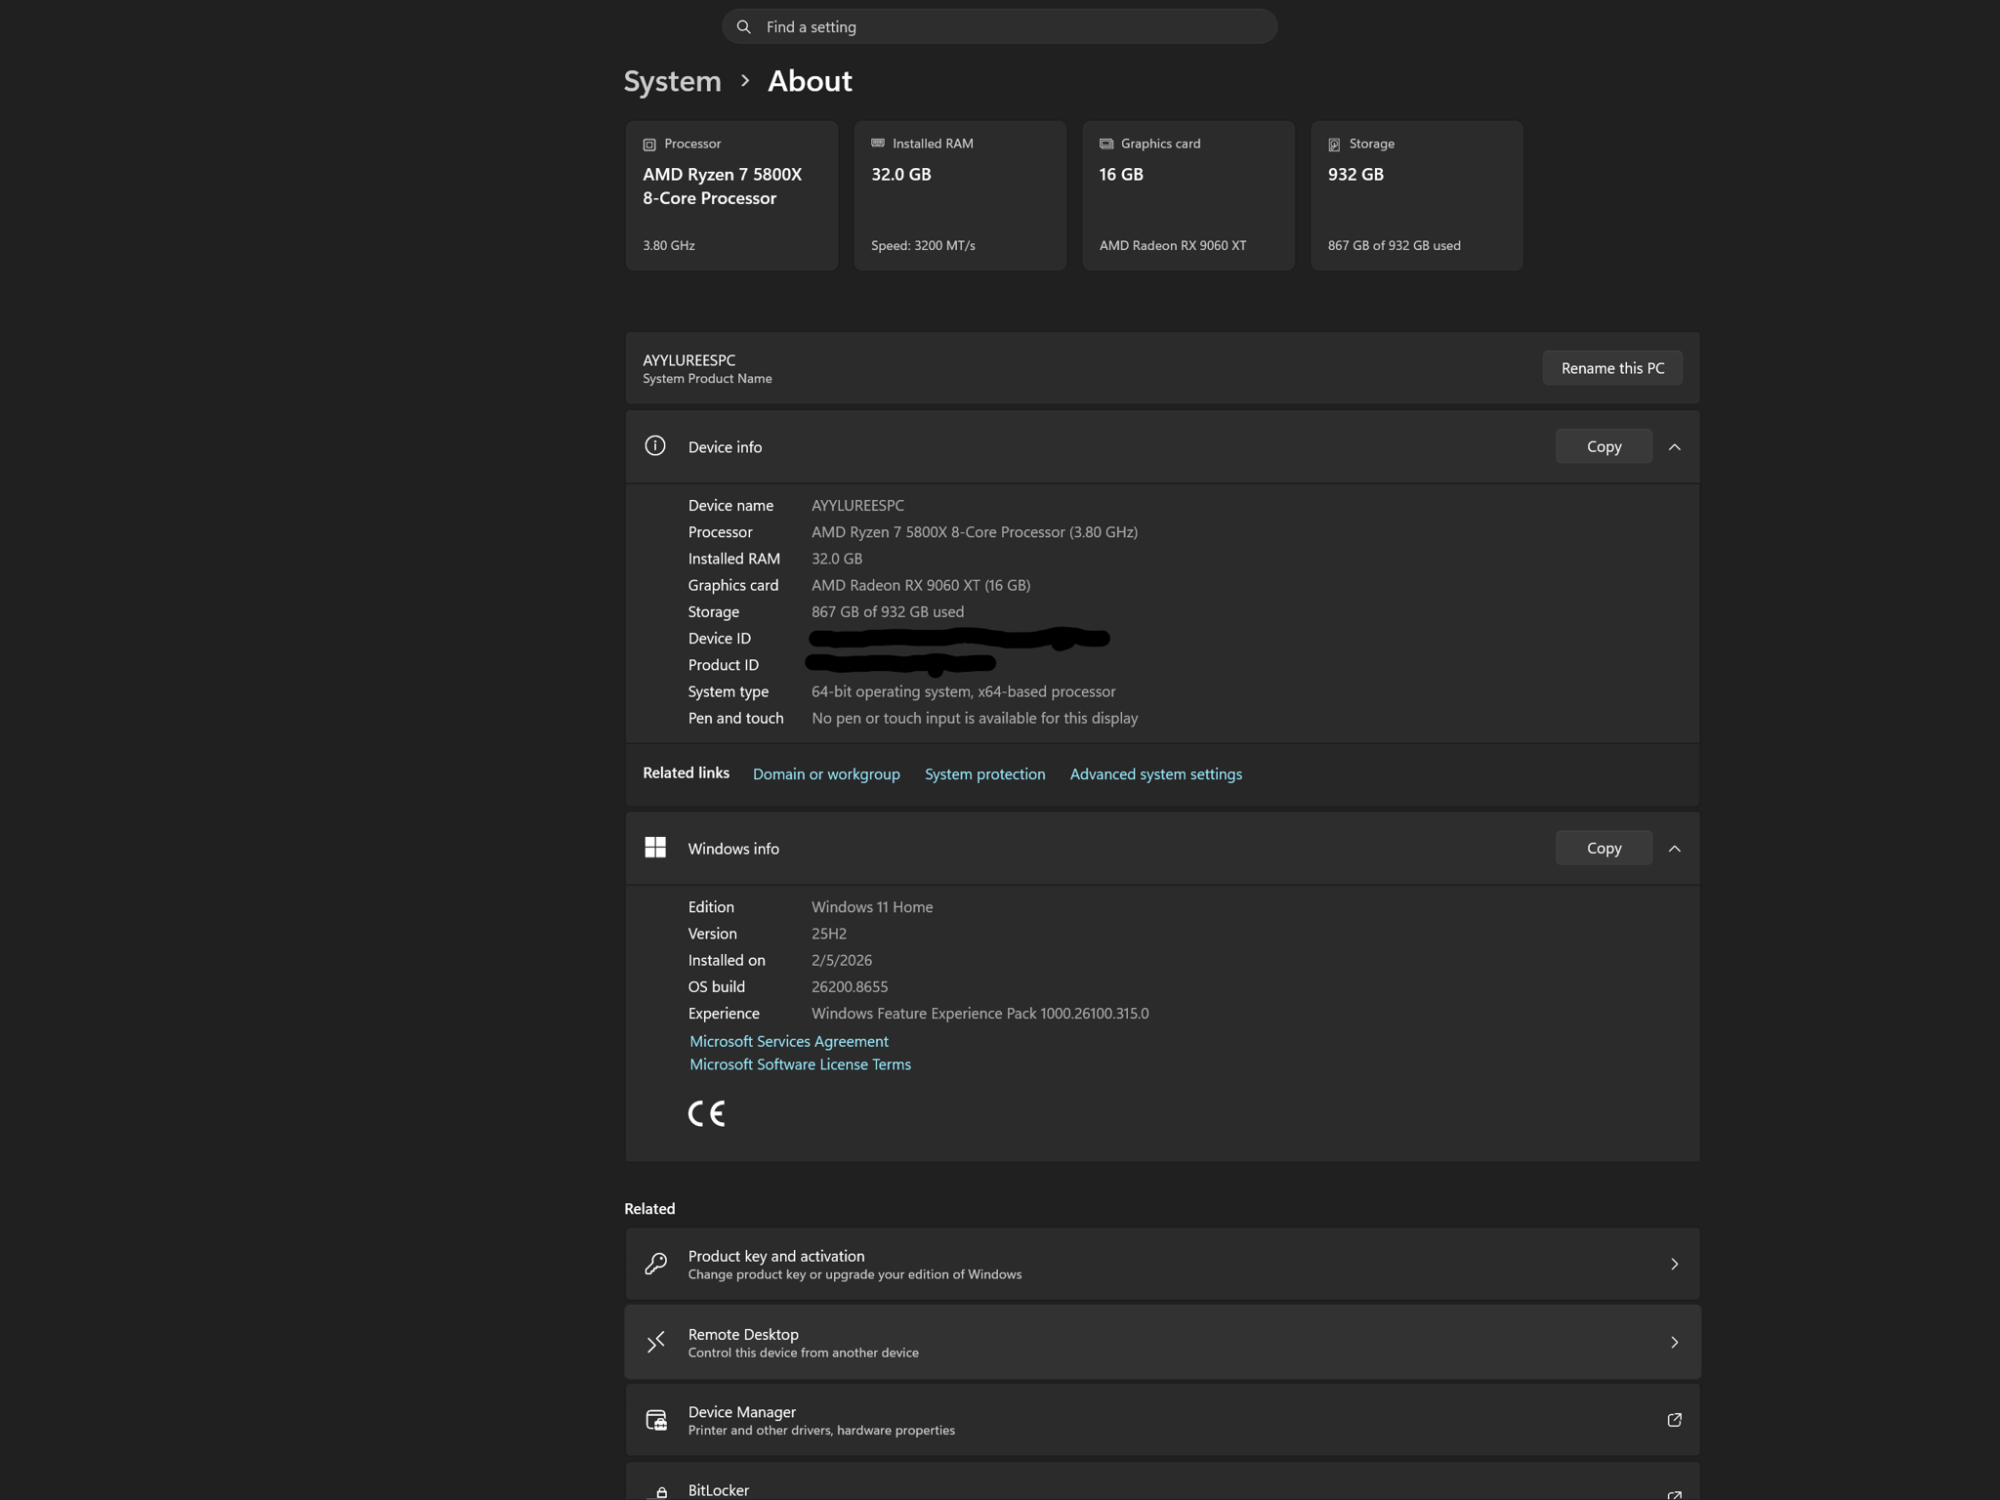Focus the Find a setting search box
Image resolution: width=2000 pixels, height=1500 pixels.
coord(999,26)
